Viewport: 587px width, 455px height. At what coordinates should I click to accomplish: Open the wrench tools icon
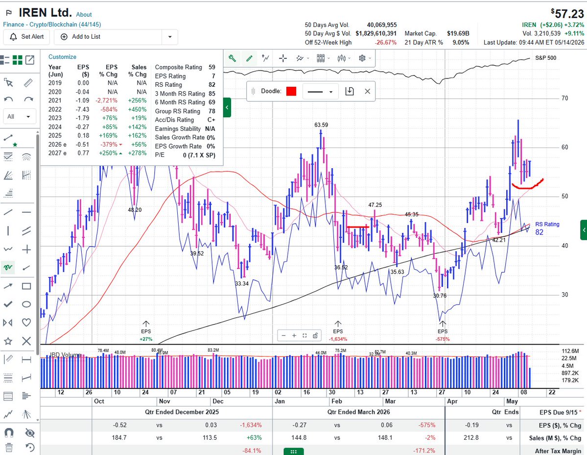pyautogui.click(x=232, y=58)
